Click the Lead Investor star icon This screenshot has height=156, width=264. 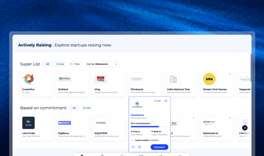tap(132, 140)
